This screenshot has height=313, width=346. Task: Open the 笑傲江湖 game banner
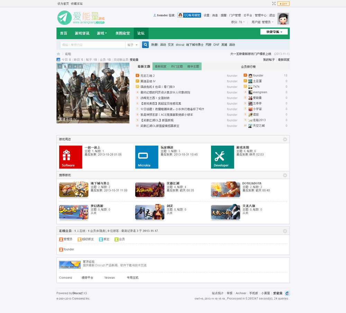(150, 189)
